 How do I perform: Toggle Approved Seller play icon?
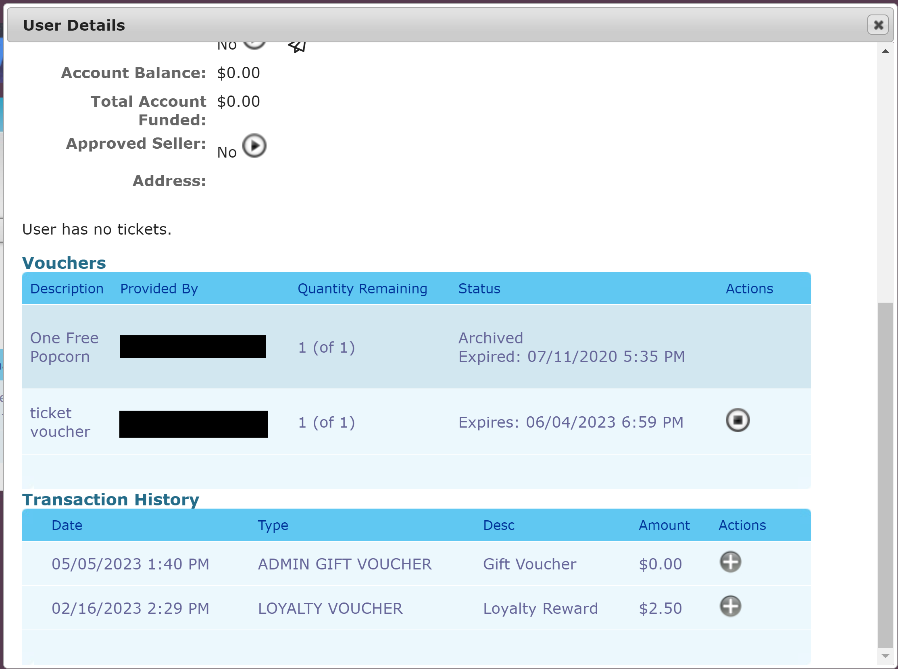click(x=254, y=145)
